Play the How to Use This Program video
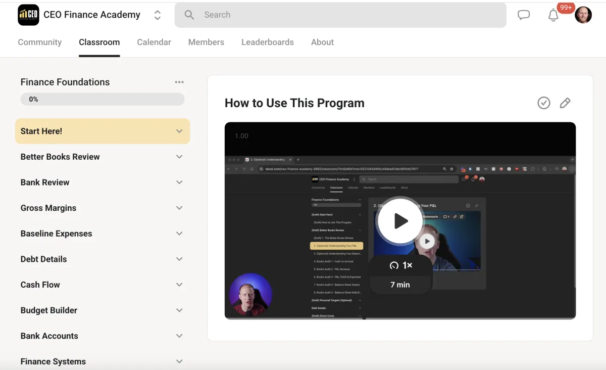 pyautogui.click(x=400, y=220)
